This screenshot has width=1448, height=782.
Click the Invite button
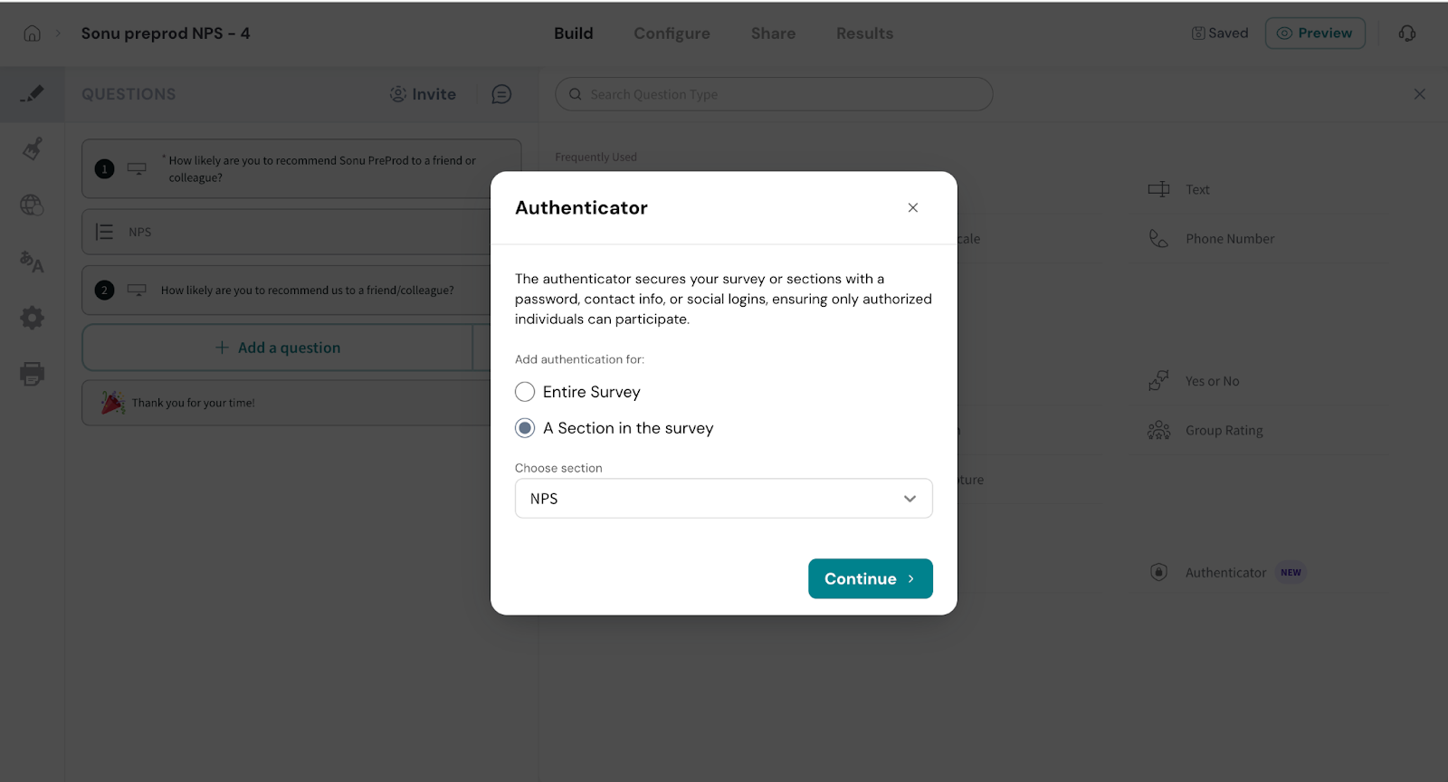pos(423,94)
